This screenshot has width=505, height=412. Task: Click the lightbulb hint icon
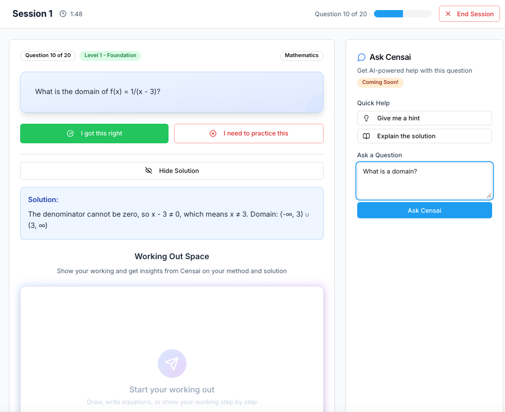pyautogui.click(x=367, y=118)
